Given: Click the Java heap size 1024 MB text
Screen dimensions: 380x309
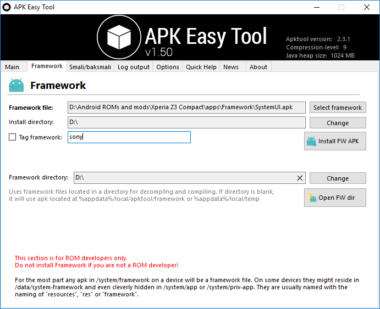Looking at the screenshot, I should (320, 55).
